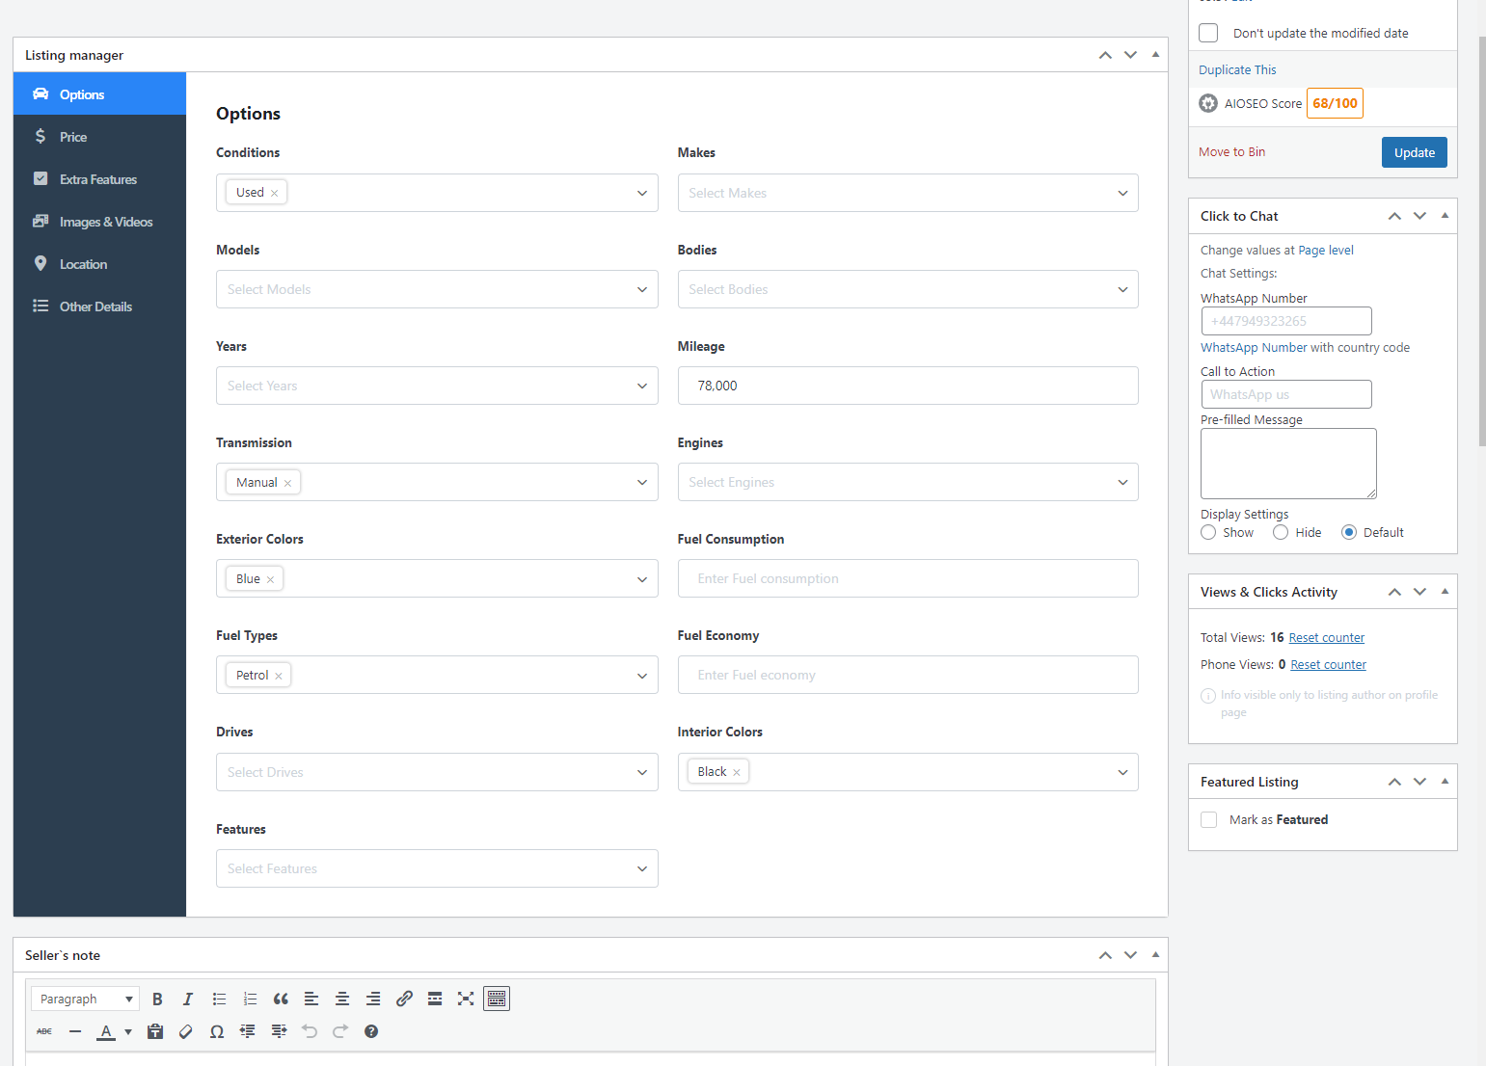This screenshot has height=1066, width=1486.
Task: Clear formatting with eraser icon
Action: (186, 1031)
